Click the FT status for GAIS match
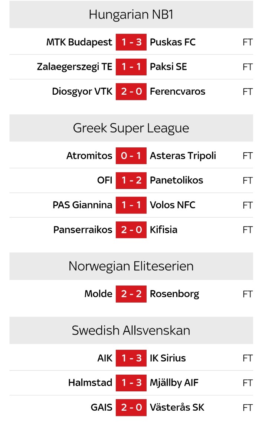 (x=248, y=408)
